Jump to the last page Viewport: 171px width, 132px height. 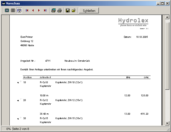(x=45, y=10)
